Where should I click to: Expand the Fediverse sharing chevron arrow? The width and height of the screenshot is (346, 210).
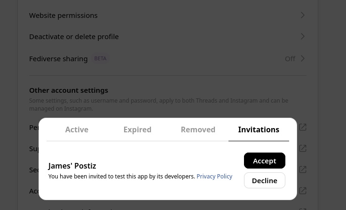pos(303,58)
